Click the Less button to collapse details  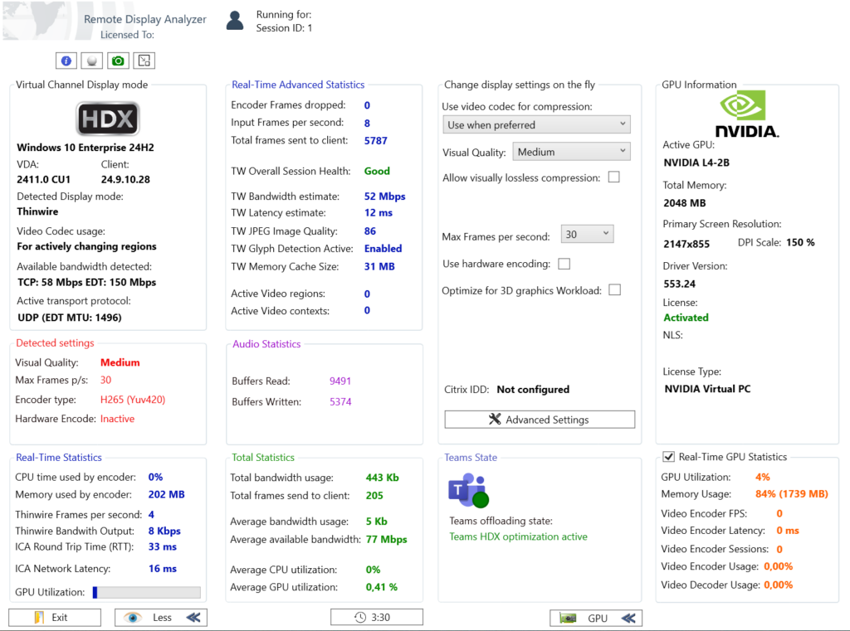pyautogui.click(x=161, y=618)
